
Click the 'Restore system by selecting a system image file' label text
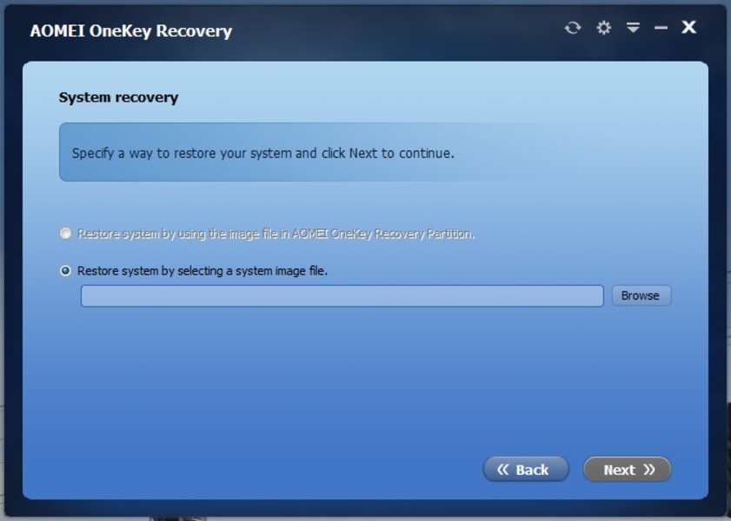point(203,271)
